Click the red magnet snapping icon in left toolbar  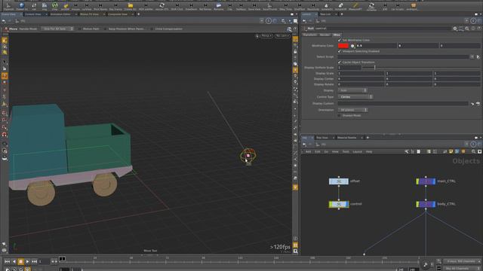click(5, 135)
